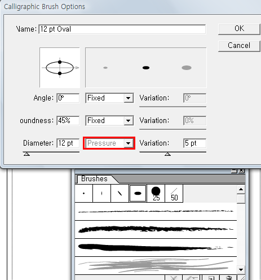Minimize the Brushes panel window
This screenshot has width=261, height=280.
pos(234,170)
